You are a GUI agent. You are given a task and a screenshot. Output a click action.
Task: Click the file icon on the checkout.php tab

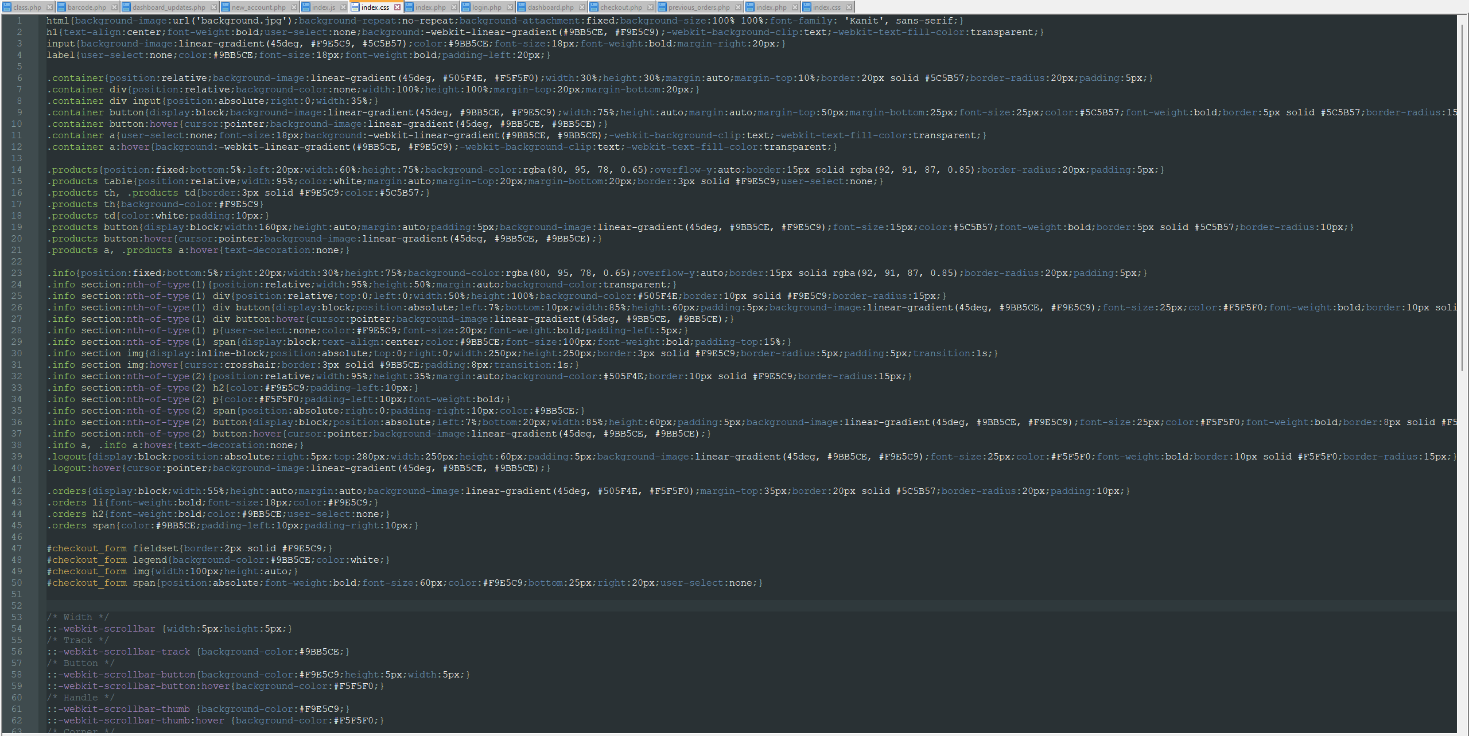point(594,7)
